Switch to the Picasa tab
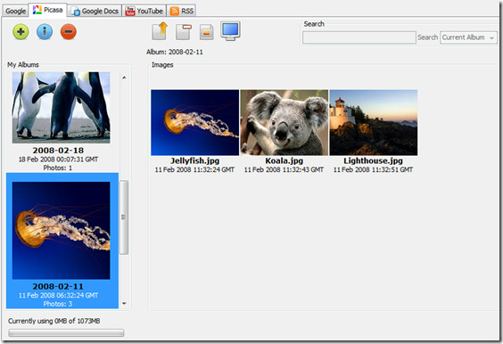This screenshot has height=344, width=503. tap(48, 10)
